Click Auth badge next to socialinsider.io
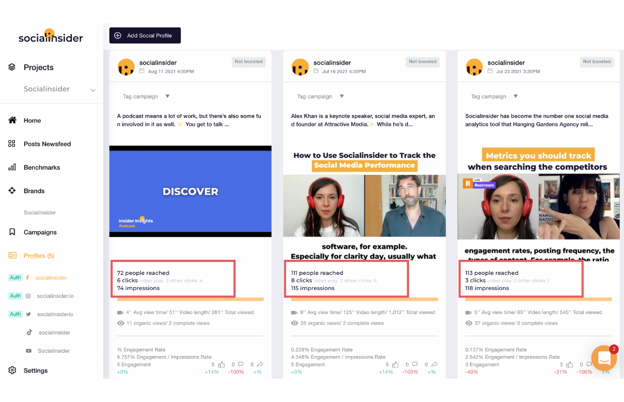Image resolution: width=624 pixels, height=402 pixels. [16, 296]
